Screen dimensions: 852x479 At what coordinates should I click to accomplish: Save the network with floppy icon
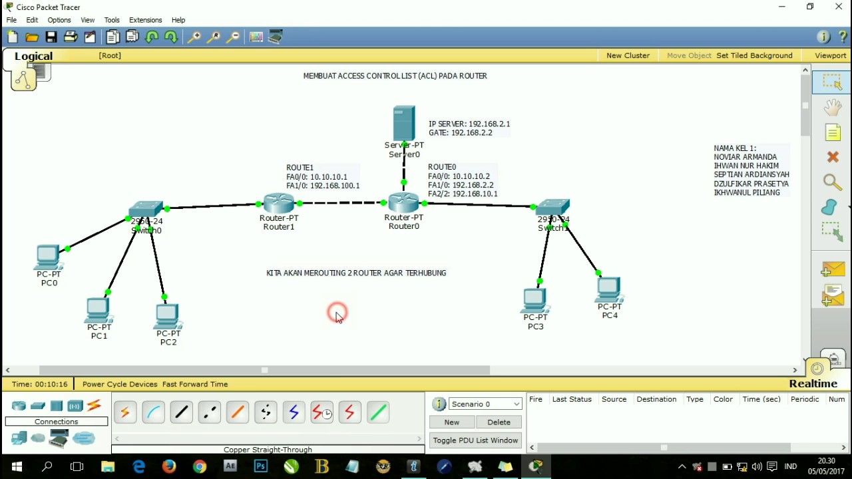point(51,37)
